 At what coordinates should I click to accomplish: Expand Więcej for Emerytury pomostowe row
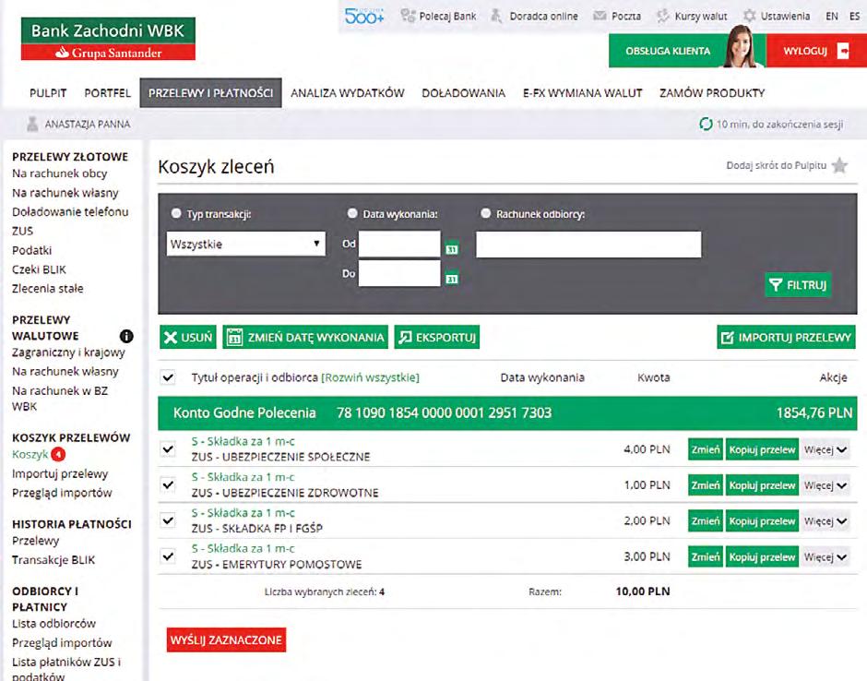[x=825, y=557]
